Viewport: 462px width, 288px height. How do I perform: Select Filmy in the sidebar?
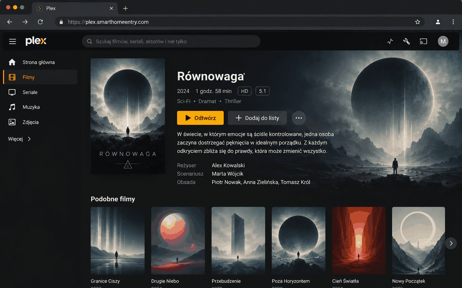(x=40, y=77)
